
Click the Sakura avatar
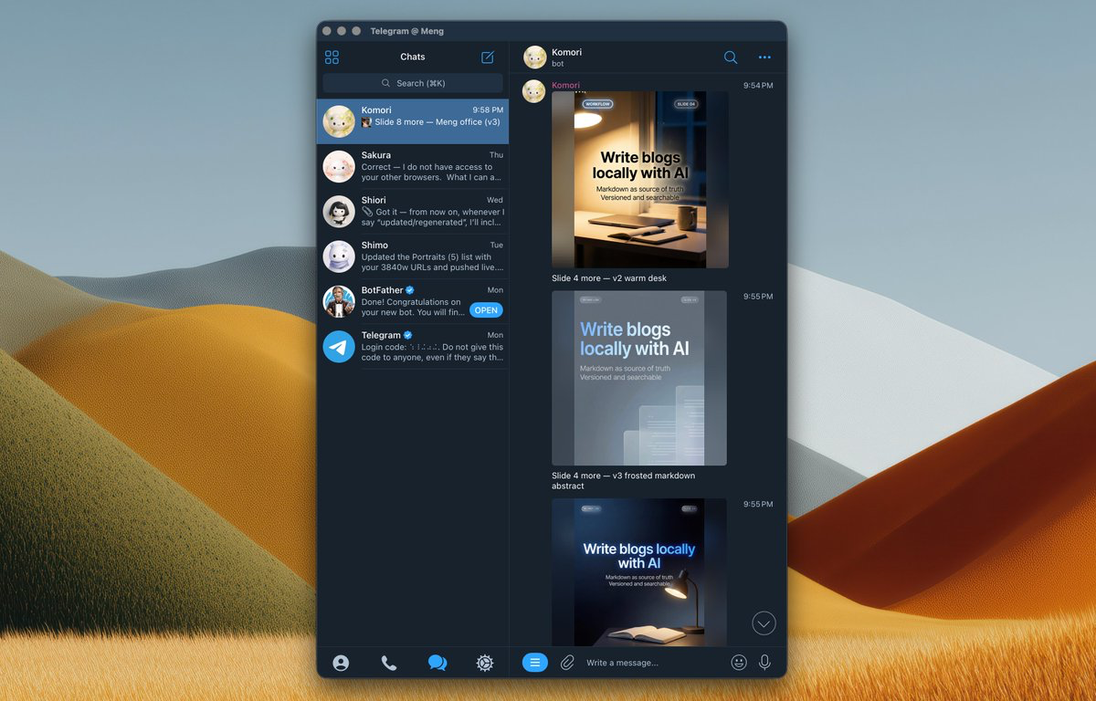339,167
